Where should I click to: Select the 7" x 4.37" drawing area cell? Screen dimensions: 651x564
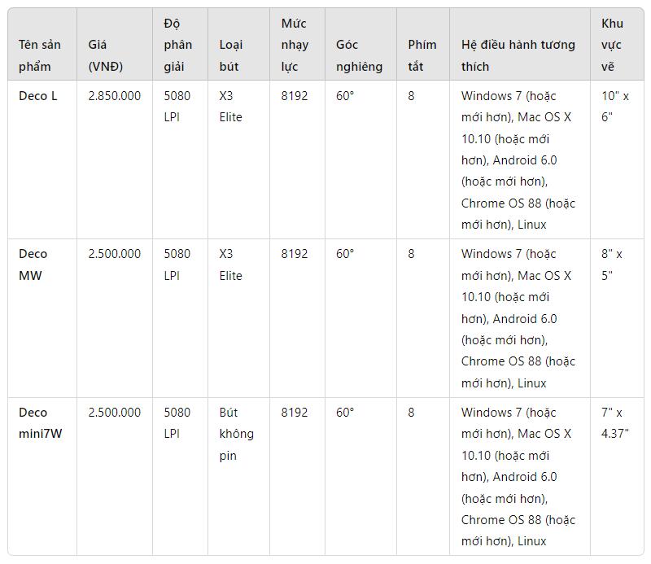tap(615, 423)
